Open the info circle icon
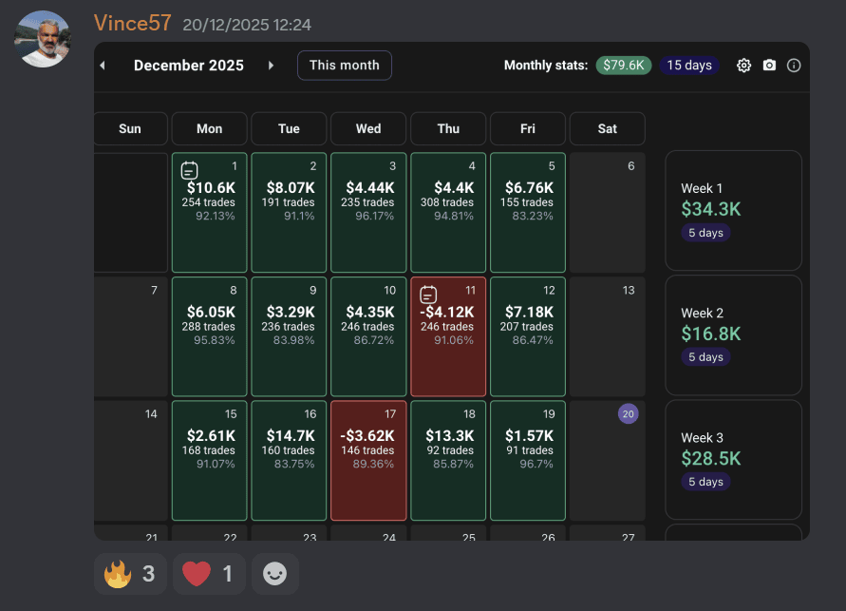Image resolution: width=846 pixels, height=611 pixels. tap(794, 66)
